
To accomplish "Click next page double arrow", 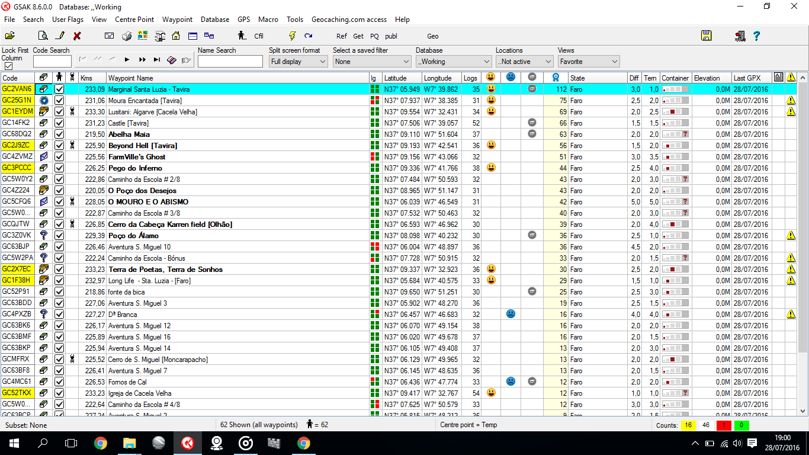I will pos(142,60).
